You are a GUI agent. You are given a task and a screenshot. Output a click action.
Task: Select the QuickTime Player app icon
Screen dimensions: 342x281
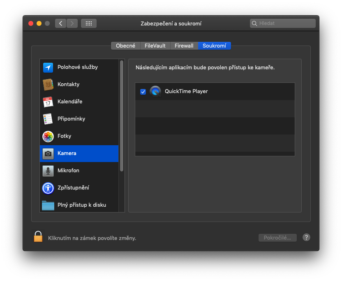click(155, 91)
